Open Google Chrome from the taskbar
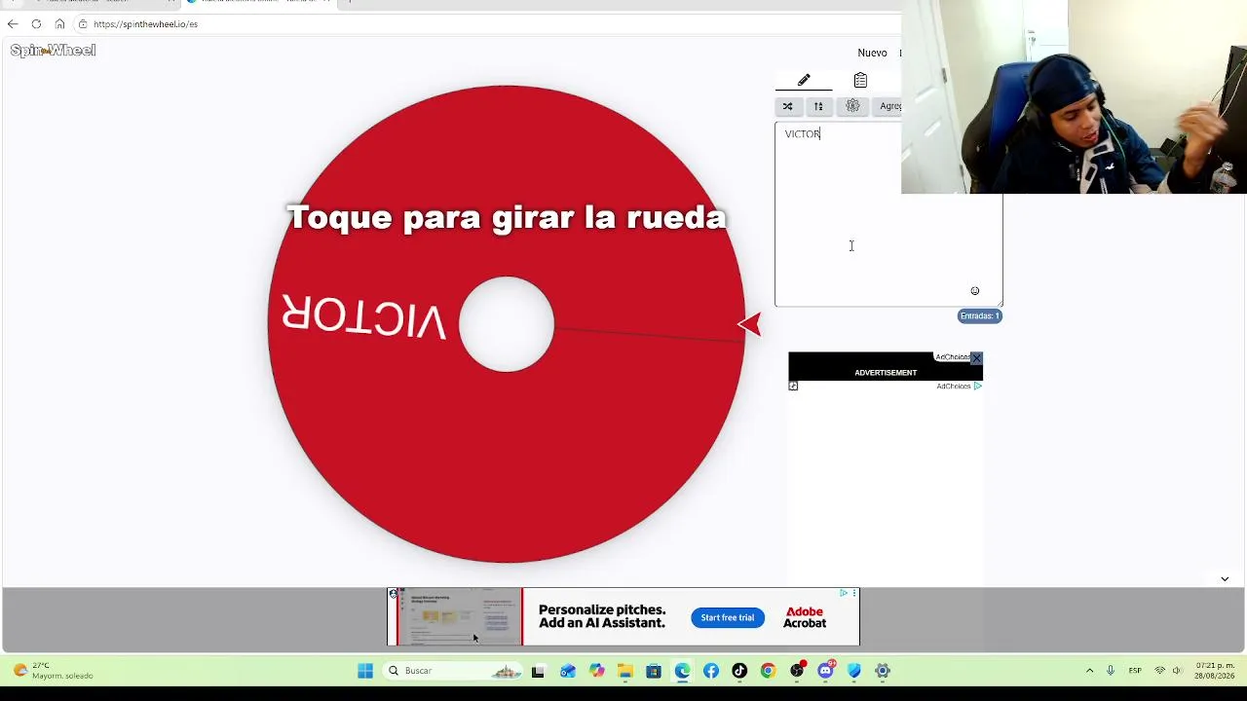Image resolution: width=1247 pixels, height=701 pixels. point(768,671)
